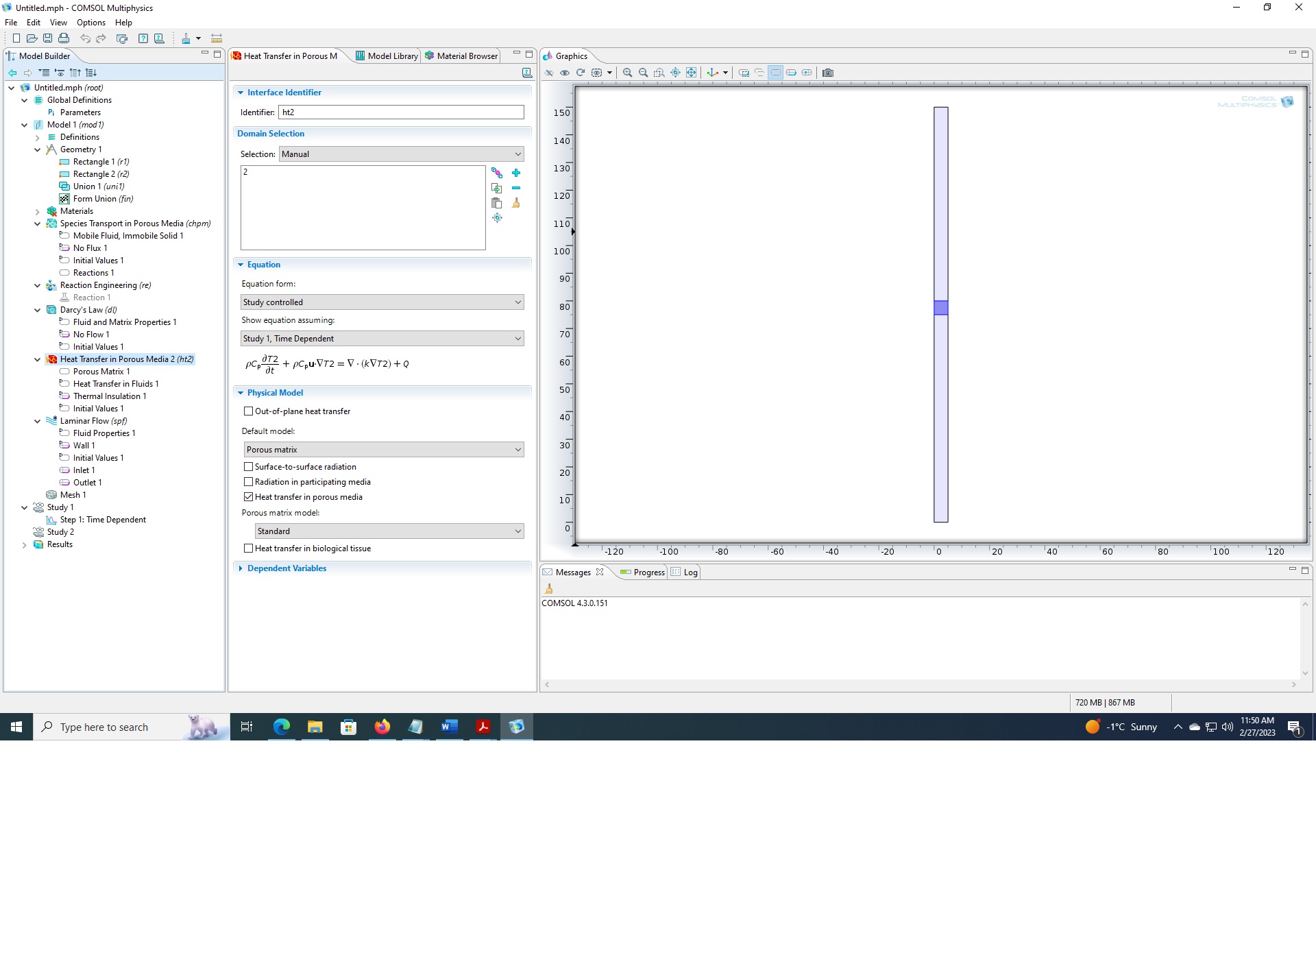Click the Zoom In graphics icon

(627, 73)
